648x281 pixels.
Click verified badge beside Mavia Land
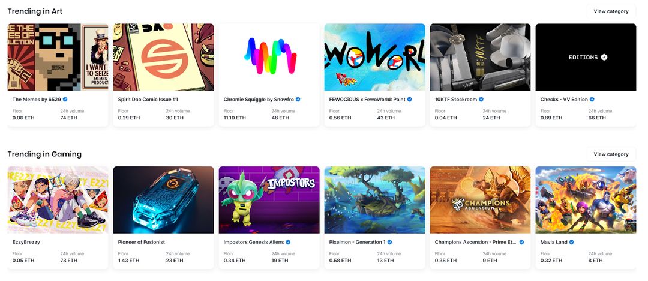coord(572,242)
